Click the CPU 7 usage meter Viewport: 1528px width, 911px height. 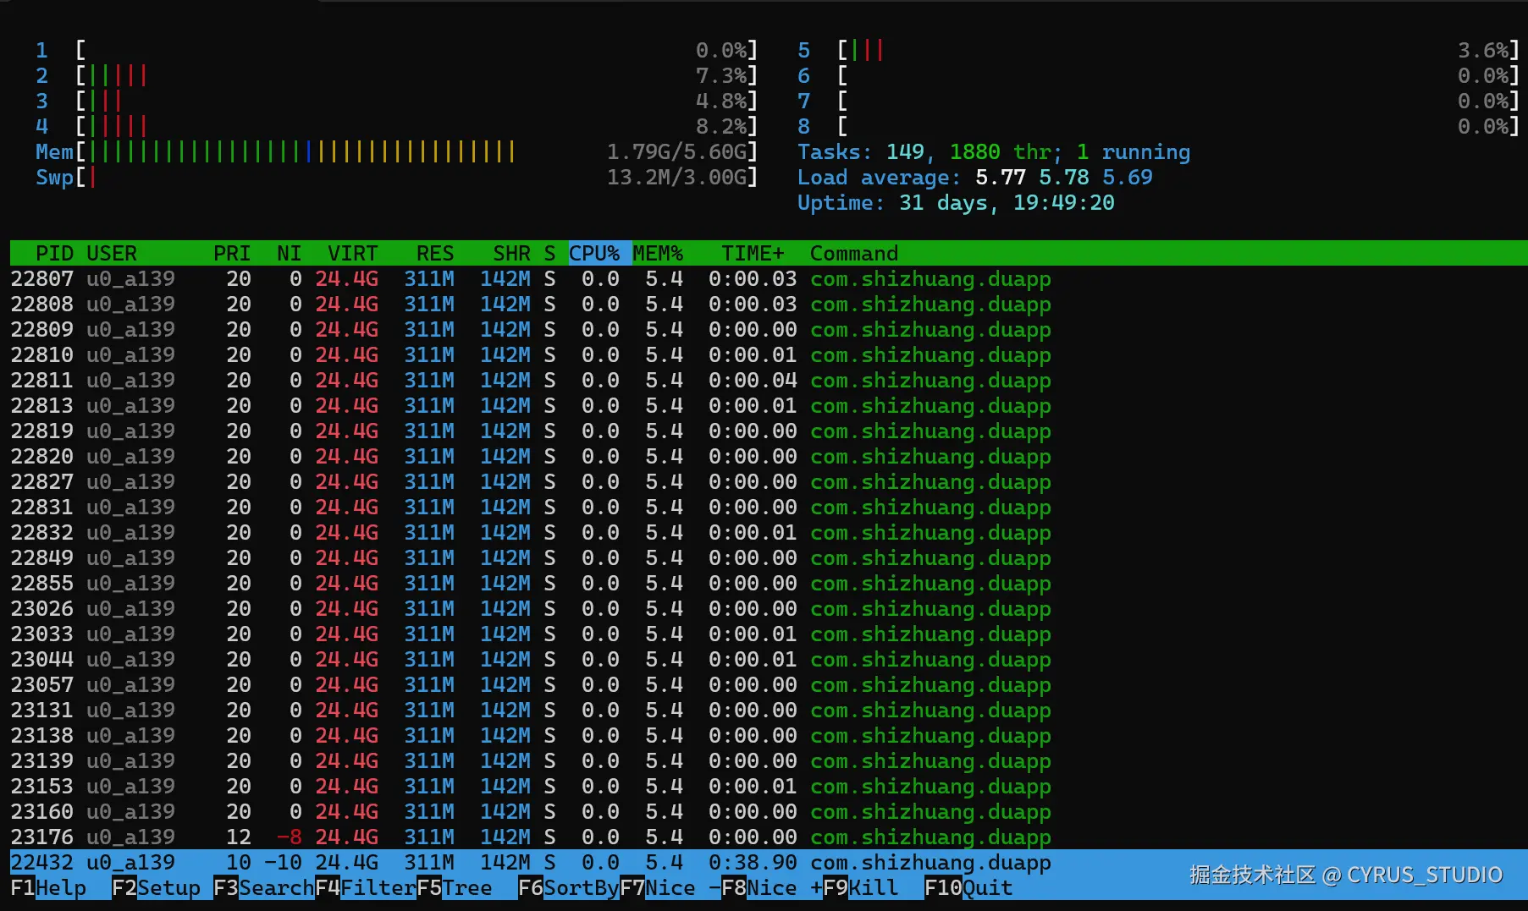pos(1159,101)
